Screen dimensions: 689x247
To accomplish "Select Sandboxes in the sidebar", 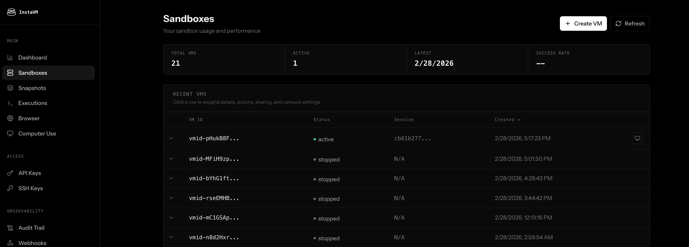I will [x=33, y=73].
